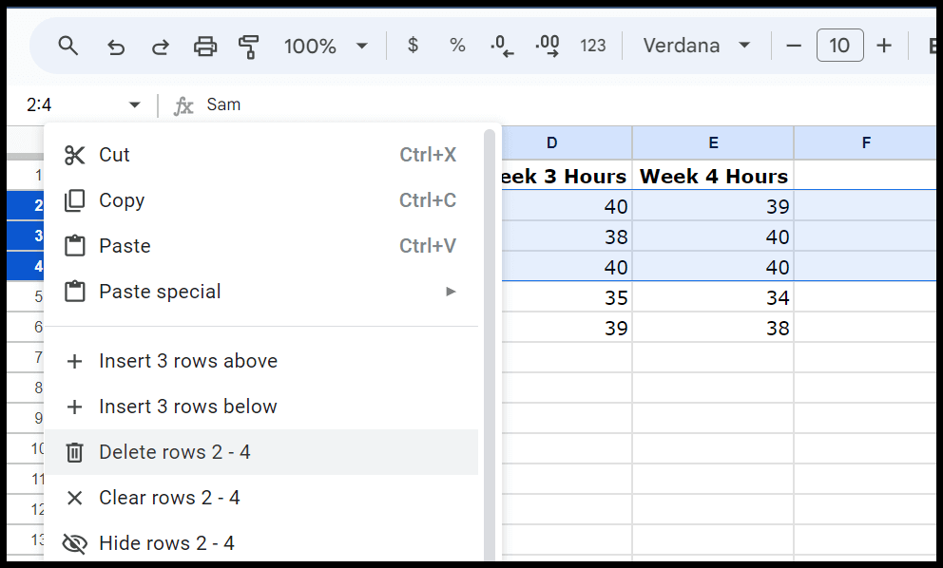Image resolution: width=943 pixels, height=568 pixels.
Task: Format as currency with dollar icon
Action: [413, 46]
